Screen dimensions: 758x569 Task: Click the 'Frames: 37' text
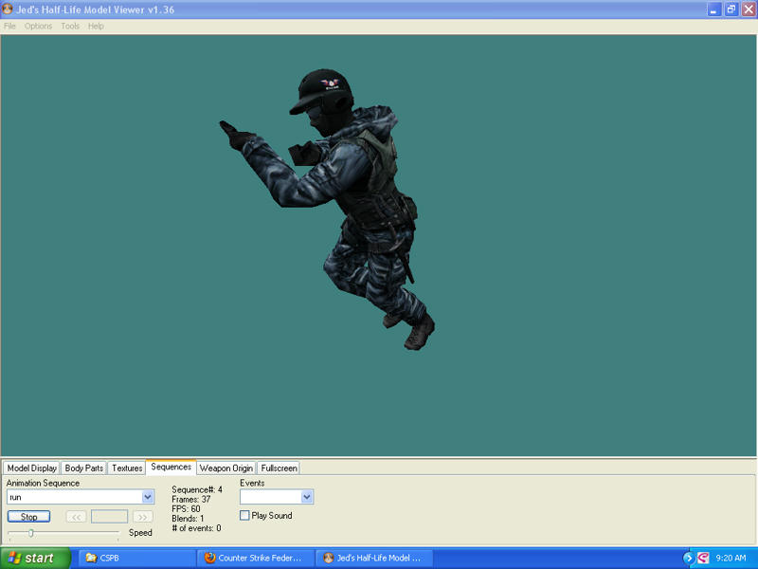pyautogui.click(x=191, y=500)
